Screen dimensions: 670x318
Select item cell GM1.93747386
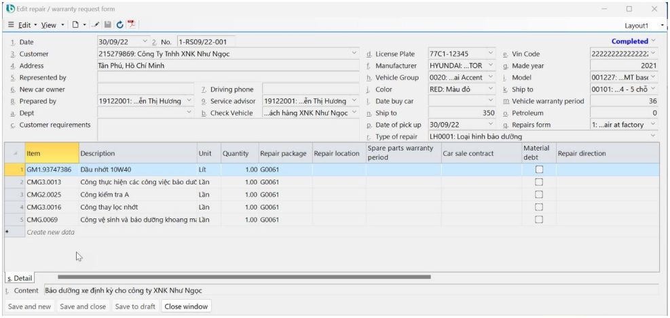(x=52, y=170)
